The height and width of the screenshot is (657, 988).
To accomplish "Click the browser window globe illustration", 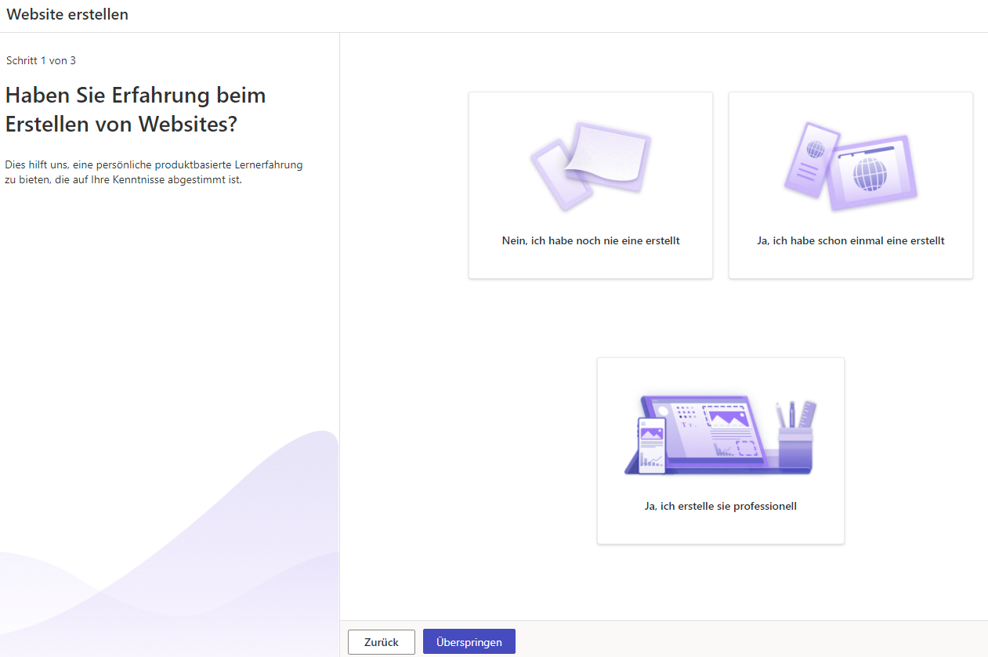I will [x=872, y=174].
